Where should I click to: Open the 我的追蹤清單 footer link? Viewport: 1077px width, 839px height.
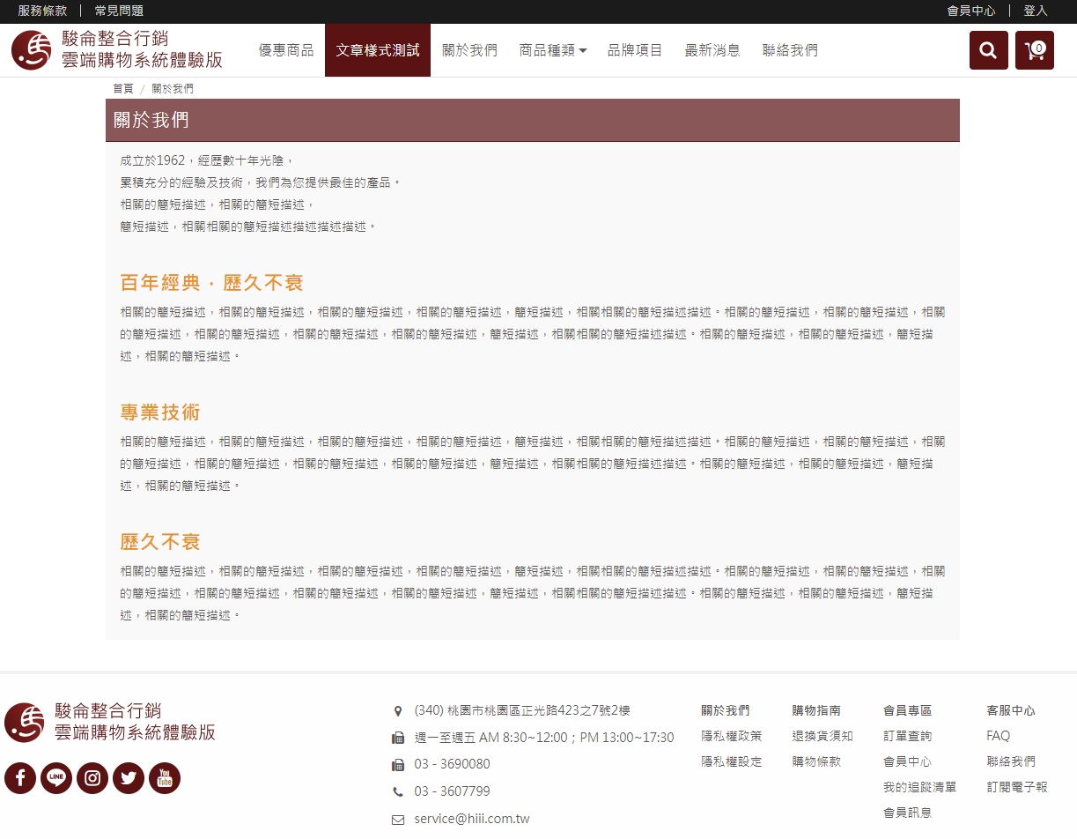[x=920, y=787]
